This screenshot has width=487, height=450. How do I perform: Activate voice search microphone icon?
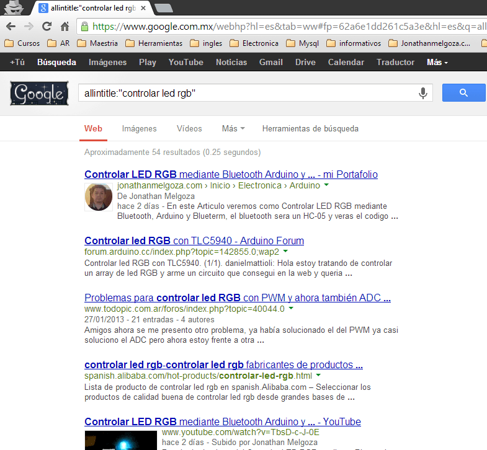point(422,93)
